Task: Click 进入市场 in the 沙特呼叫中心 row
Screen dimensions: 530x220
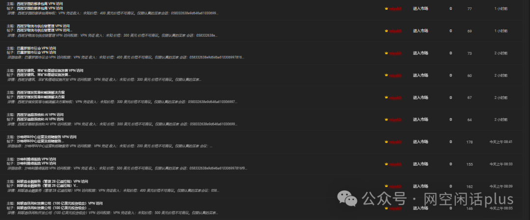Action: [421, 142]
